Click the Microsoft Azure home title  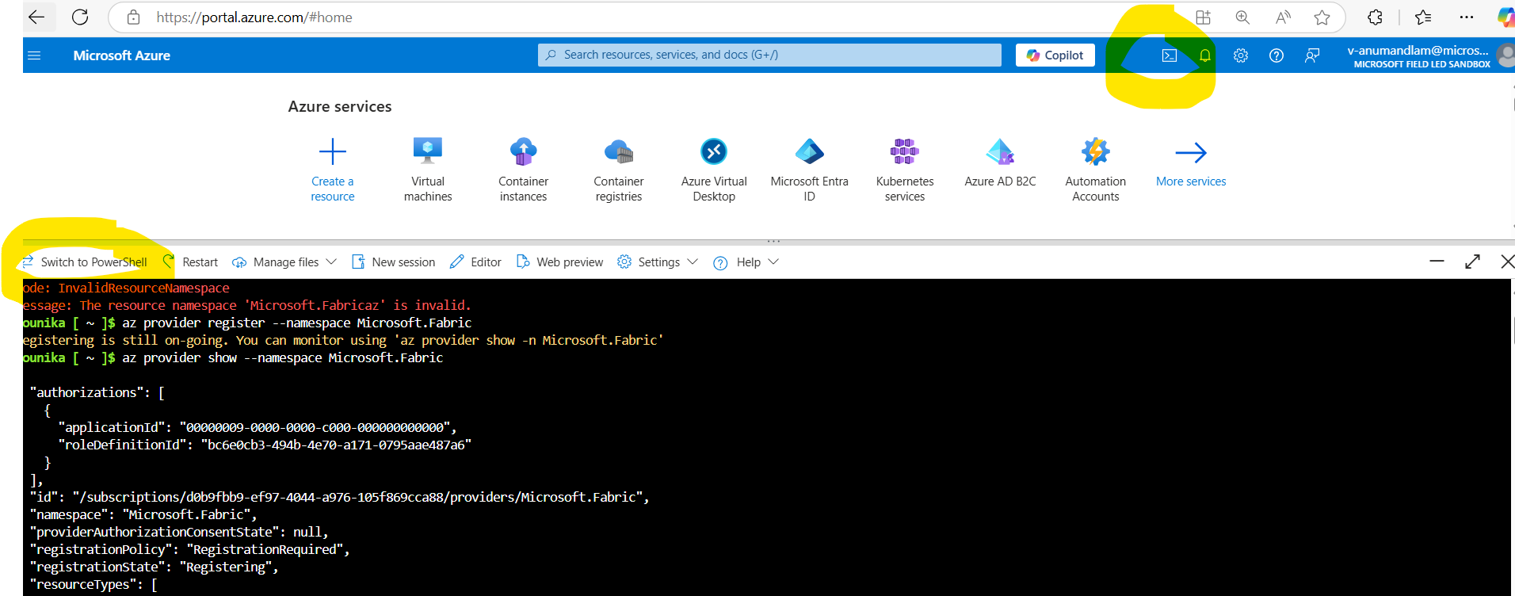pyautogui.click(x=122, y=55)
